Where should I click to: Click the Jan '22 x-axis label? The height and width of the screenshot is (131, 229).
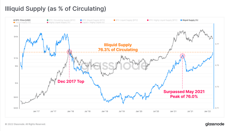click(x=207, y=111)
